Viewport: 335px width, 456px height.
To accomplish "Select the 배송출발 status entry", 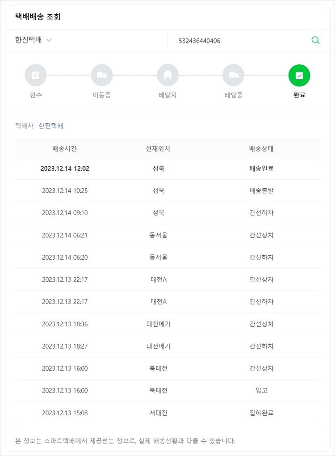I will click(261, 190).
